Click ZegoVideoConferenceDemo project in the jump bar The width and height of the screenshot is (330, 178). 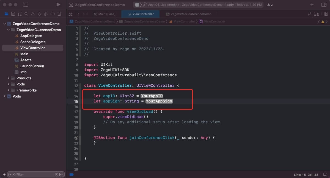pyautogui.click(x=92, y=21)
